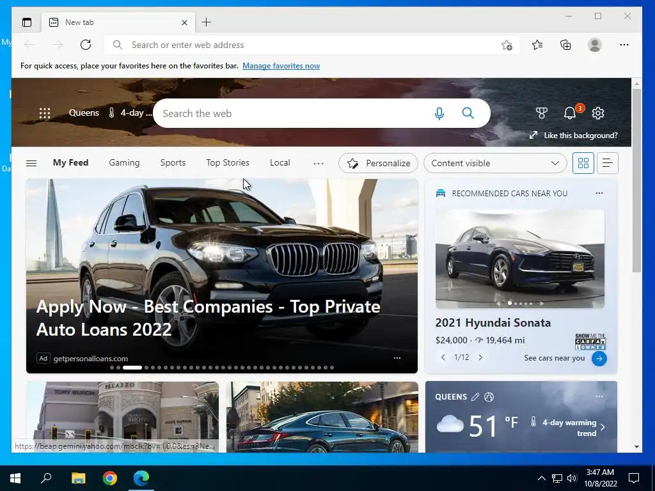655x491 pixels.
Task: Select the My Feed tab
Action: tap(70, 162)
